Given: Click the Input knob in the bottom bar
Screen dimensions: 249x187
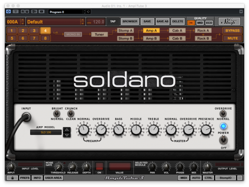Looking at the screenshot, I should 11,167.
